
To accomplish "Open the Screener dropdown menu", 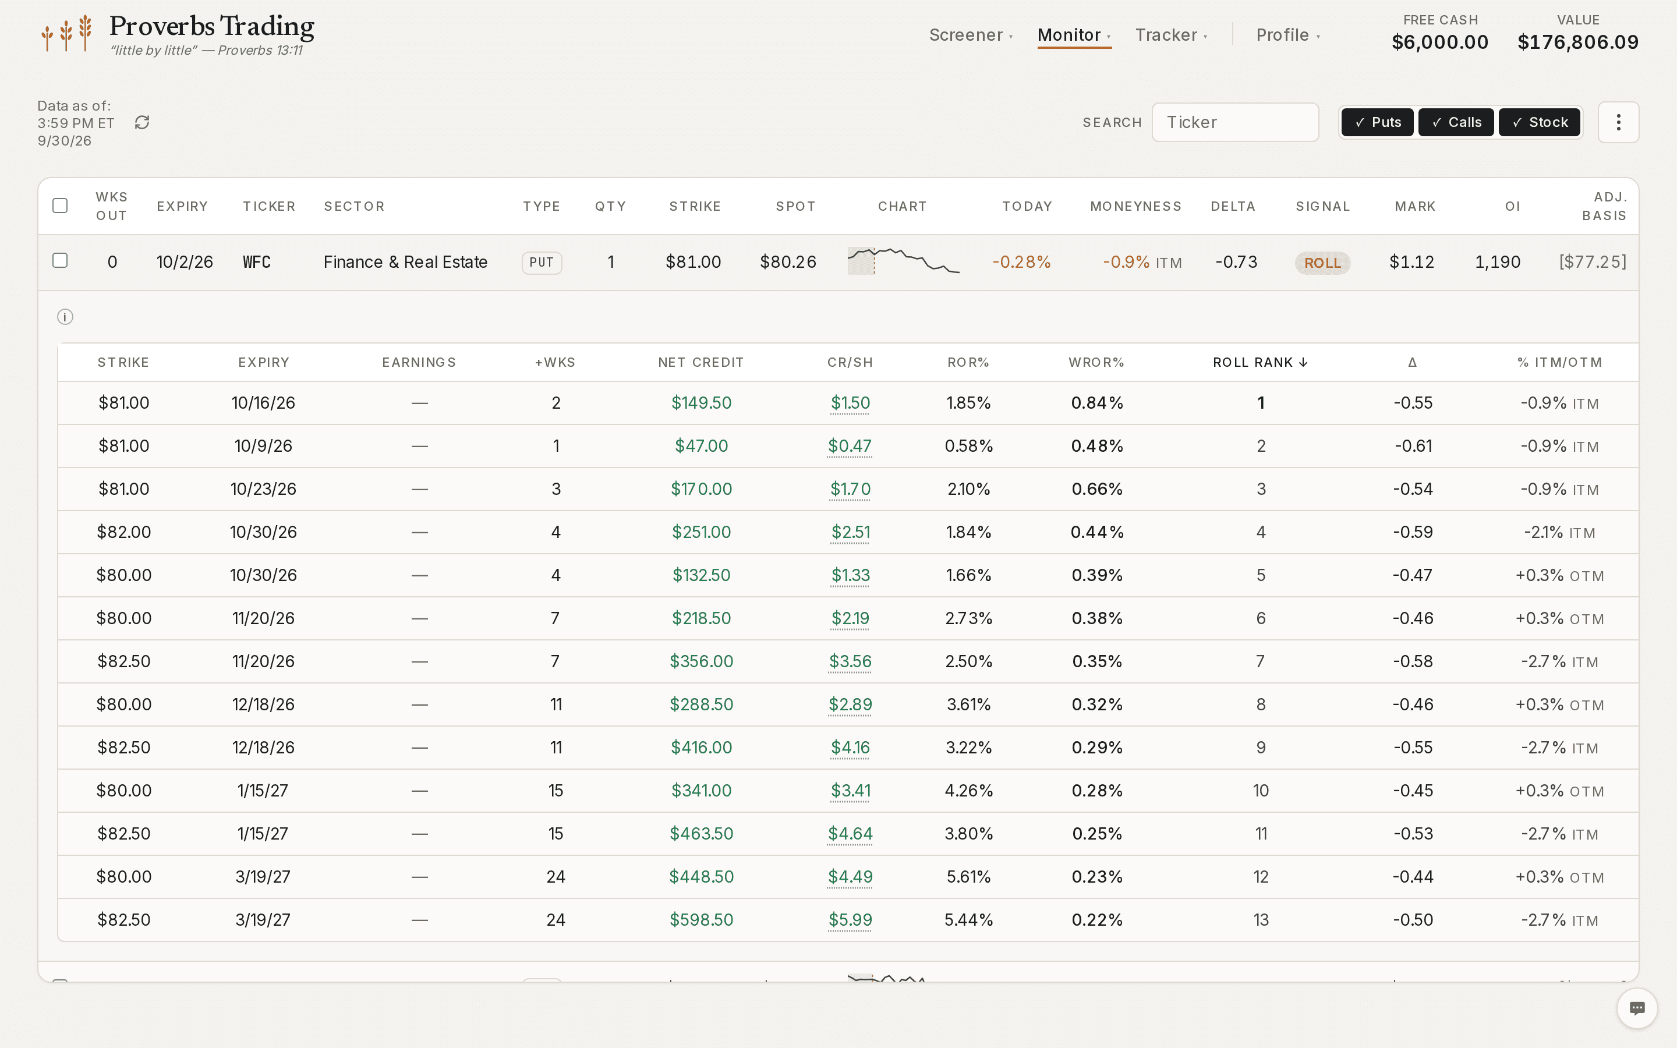I will [x=971, y=35].
